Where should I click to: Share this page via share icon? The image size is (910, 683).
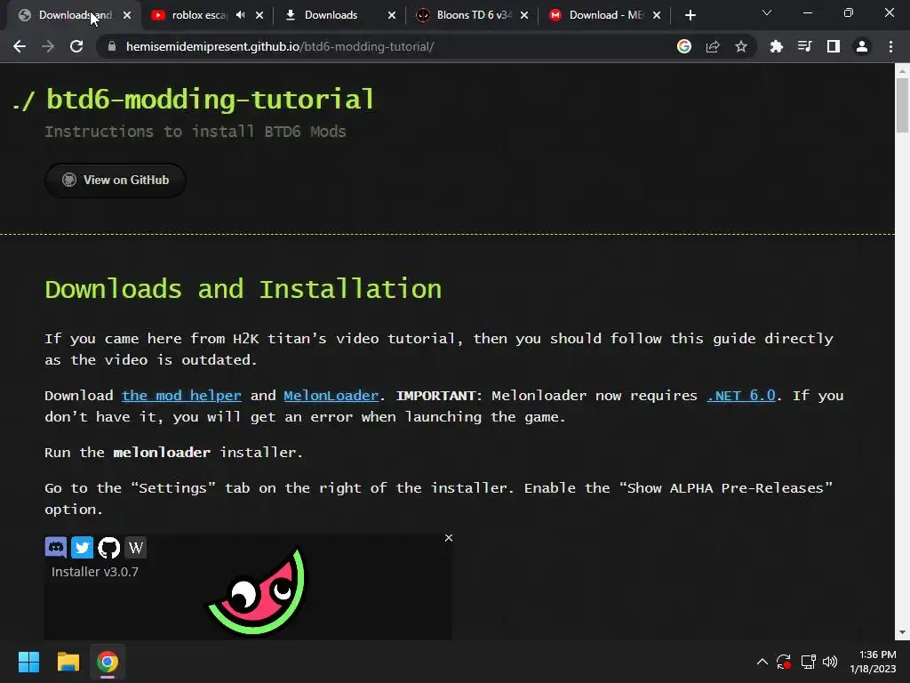[x=713, y=46]
